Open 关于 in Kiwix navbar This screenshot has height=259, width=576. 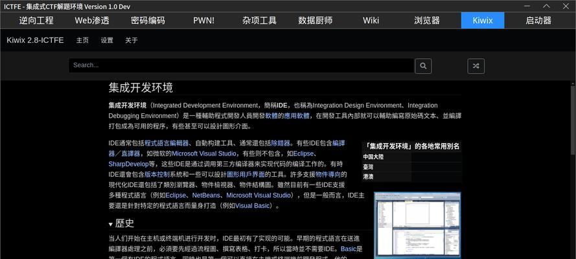pyautogui.click(x=131, y=40)
